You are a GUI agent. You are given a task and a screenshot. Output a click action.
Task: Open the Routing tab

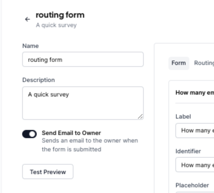point(204,63)
